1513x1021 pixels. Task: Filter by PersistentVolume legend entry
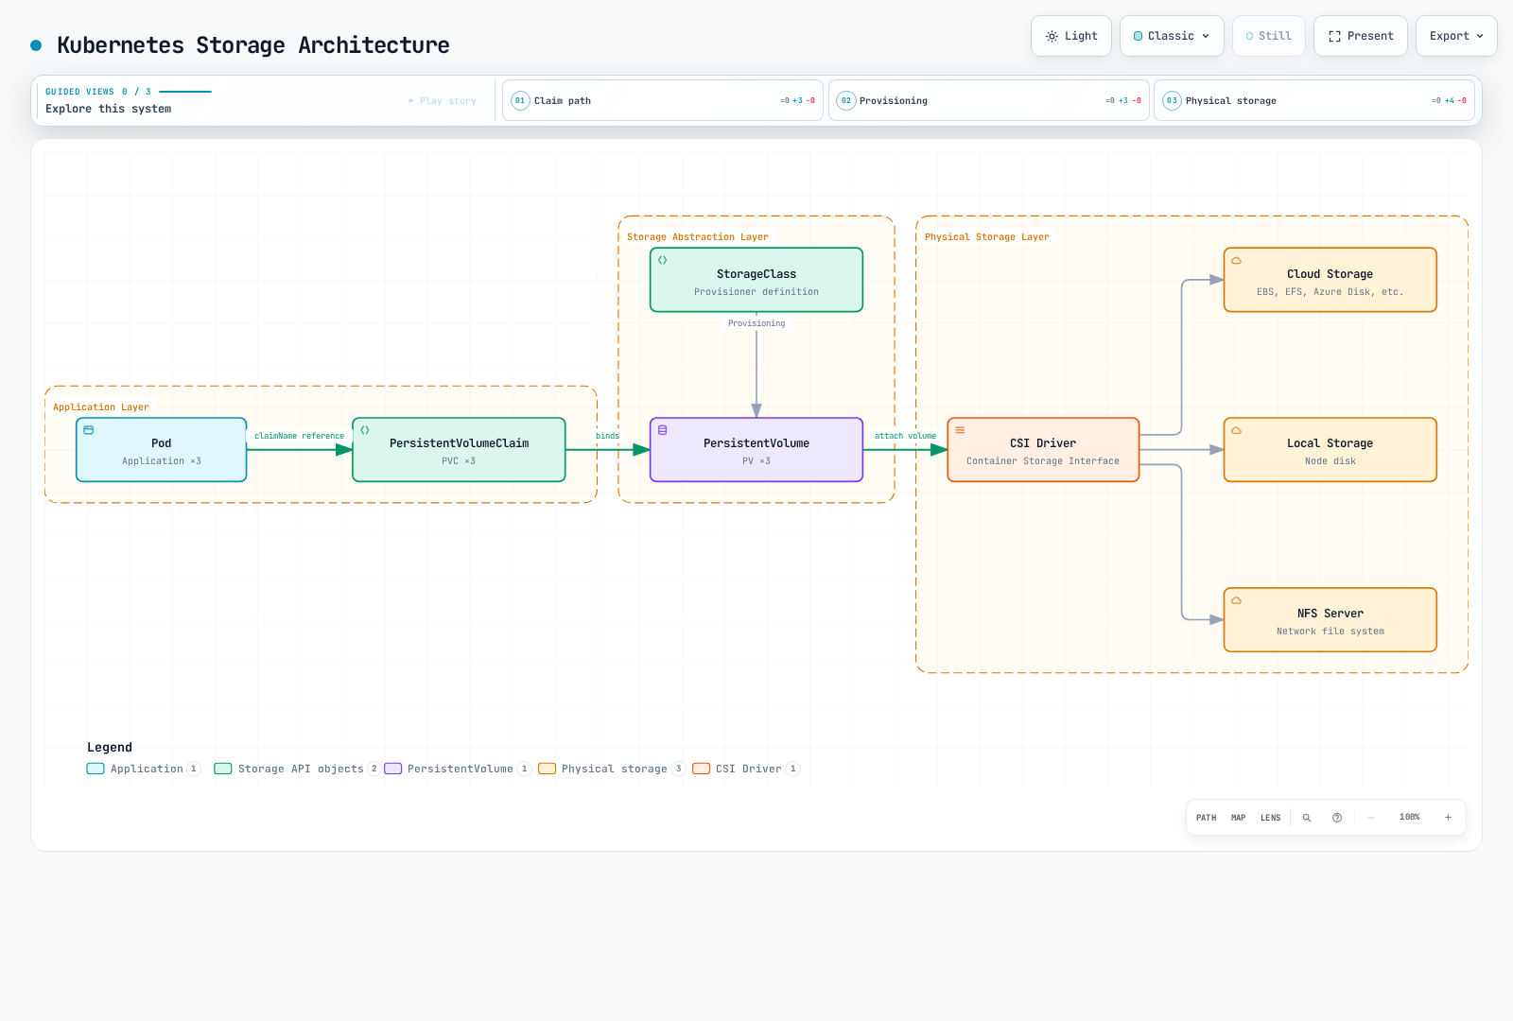pos(458,769)
